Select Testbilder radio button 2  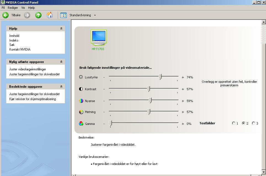click(x=243, y=123)
